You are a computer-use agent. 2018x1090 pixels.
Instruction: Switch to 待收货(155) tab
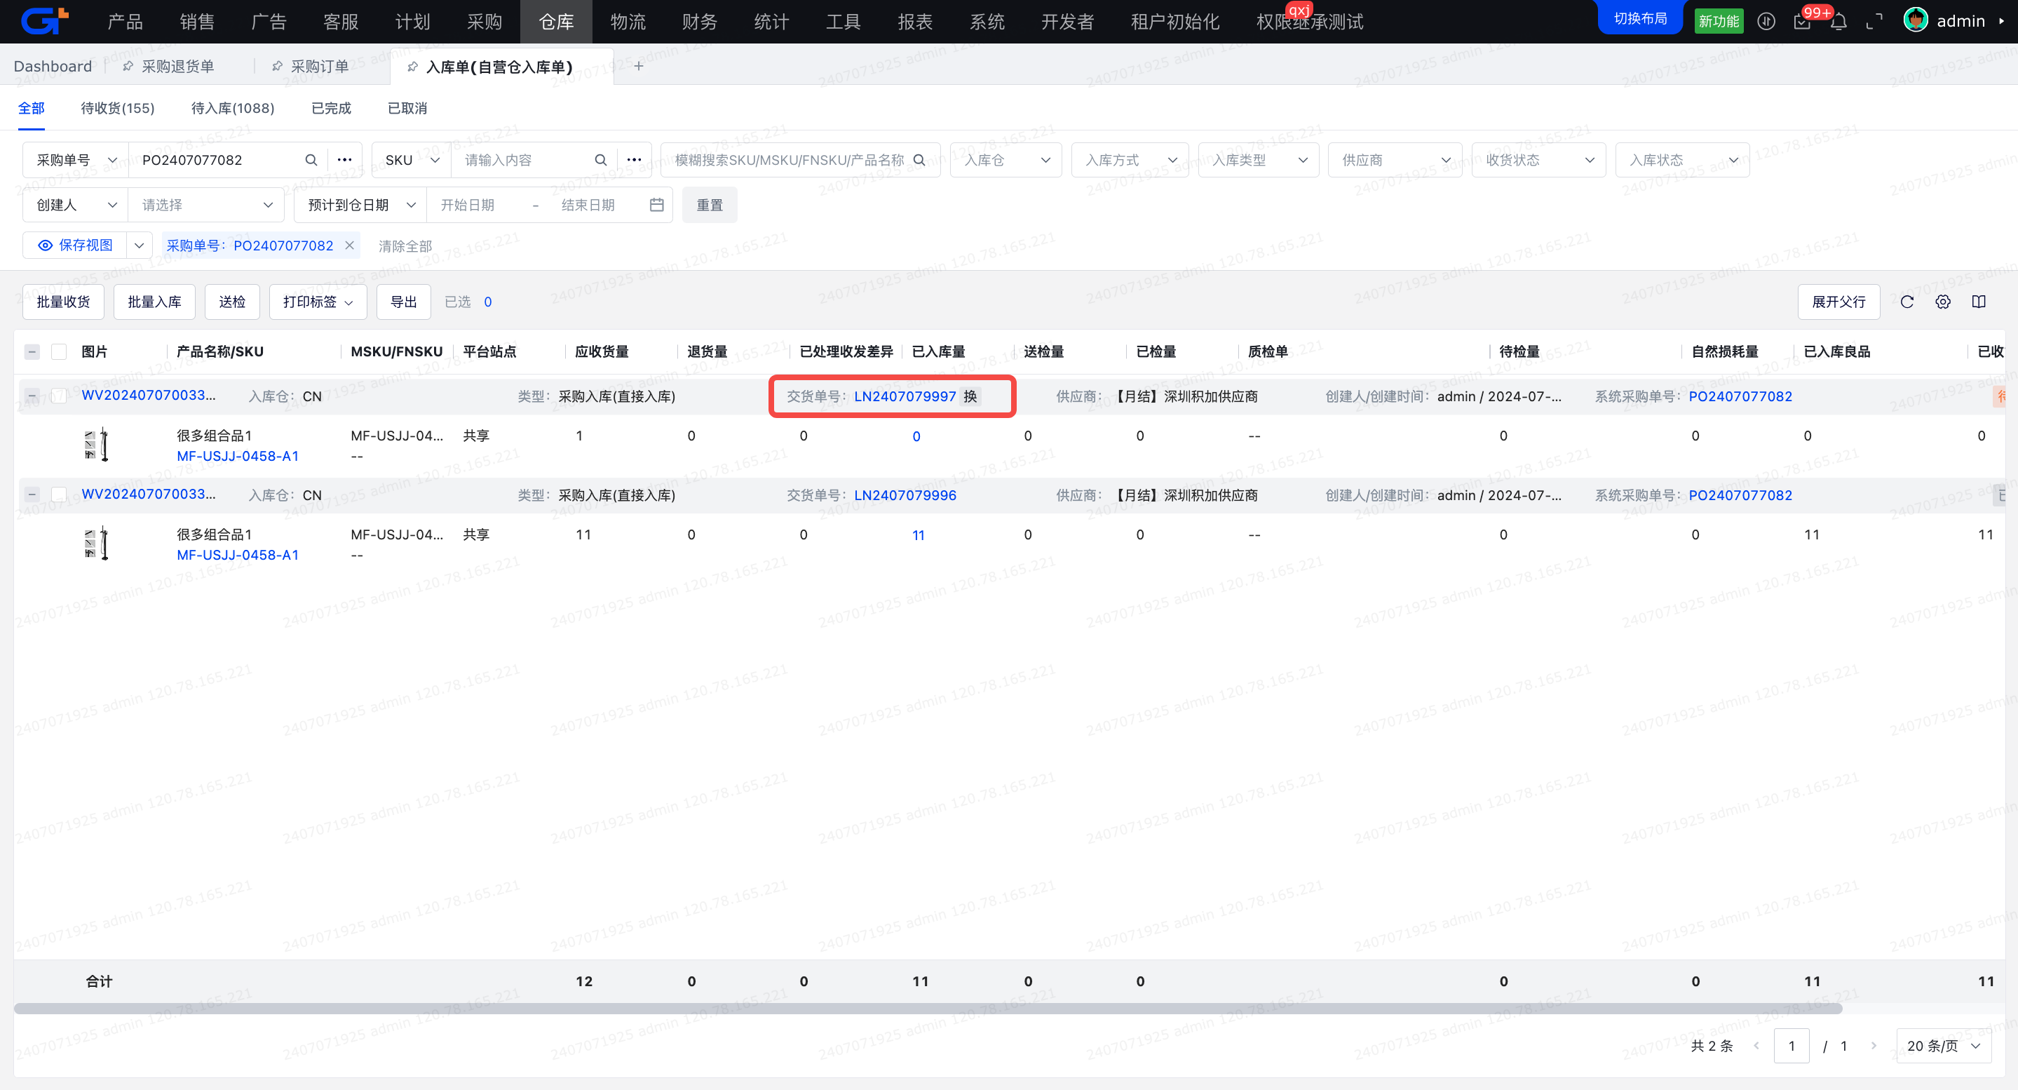(118, 108)
